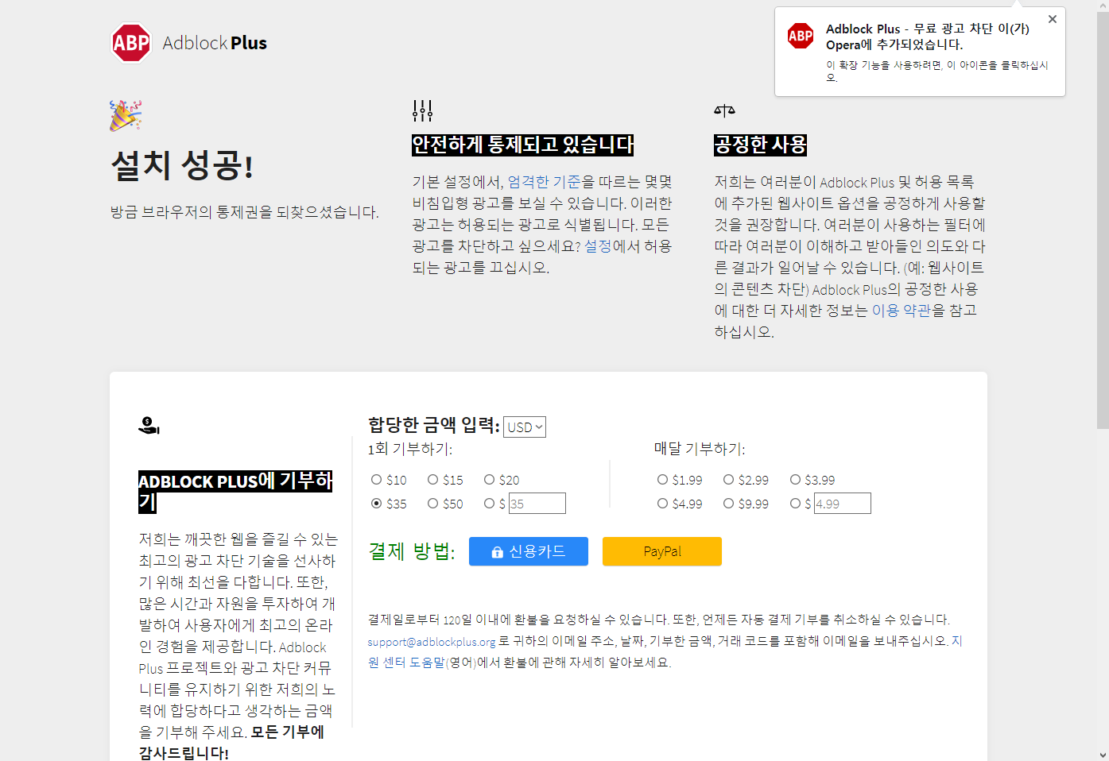This screenshot has height=761, width=1109.
Task: Click the 안전하게 통제되고 있습니다 heading
Action: 523,145
